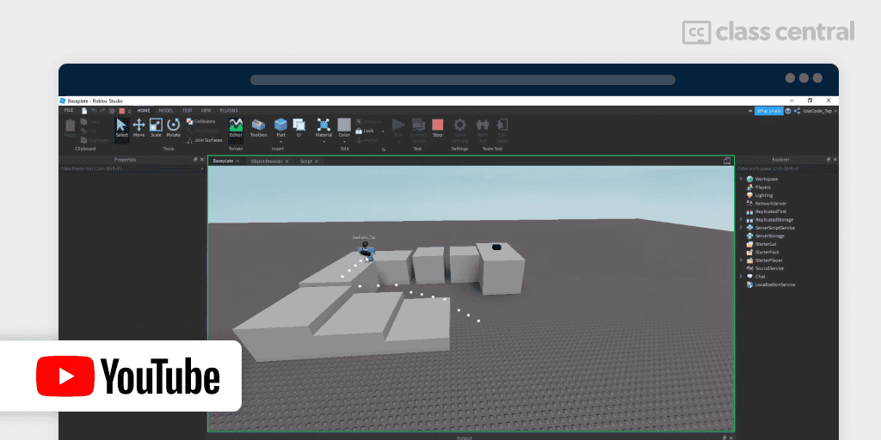The image size is (881, 440).
Task: Insert a Part using the Part icon
Action: tap(281, 125)
